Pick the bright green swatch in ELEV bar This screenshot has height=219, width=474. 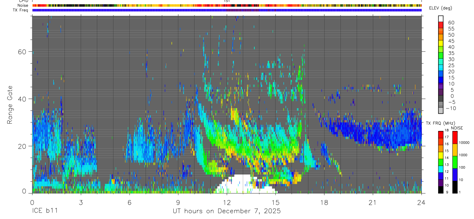coord(441,54)
